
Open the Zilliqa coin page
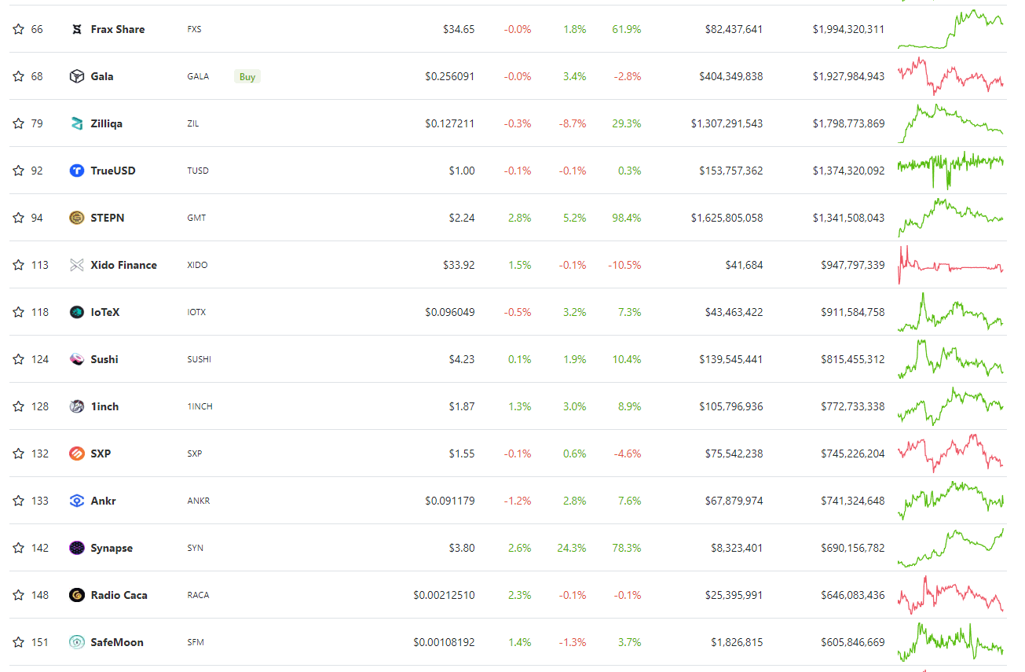pyautogui.click(x=107, y=123)
